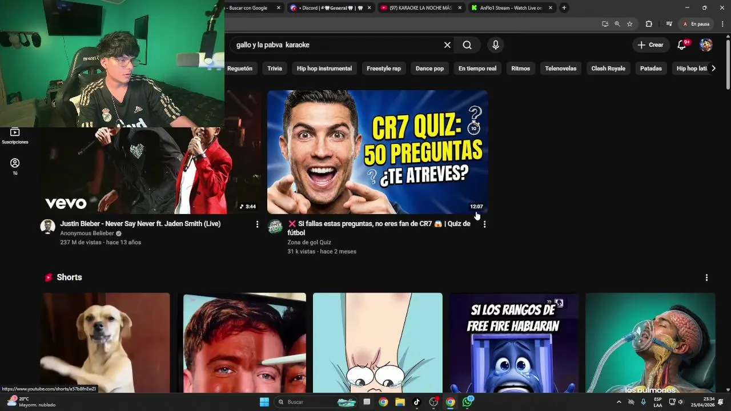Select the Clash Royale filter chip

coord(608,68)
